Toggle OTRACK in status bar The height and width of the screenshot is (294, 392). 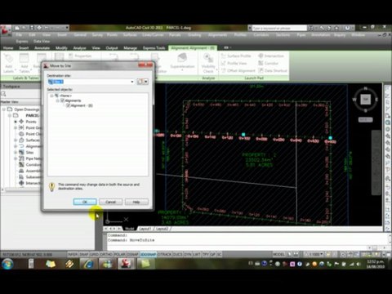pos(164,254)
